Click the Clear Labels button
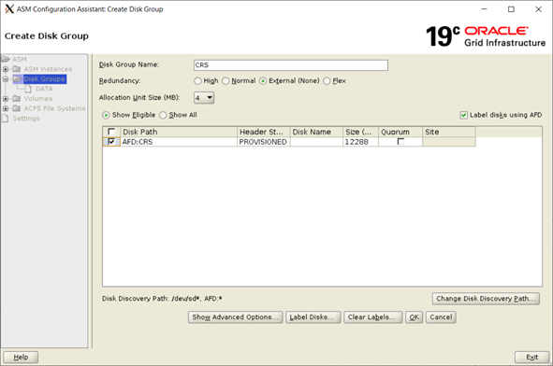The image size is (553, 366). pos(373,317)
